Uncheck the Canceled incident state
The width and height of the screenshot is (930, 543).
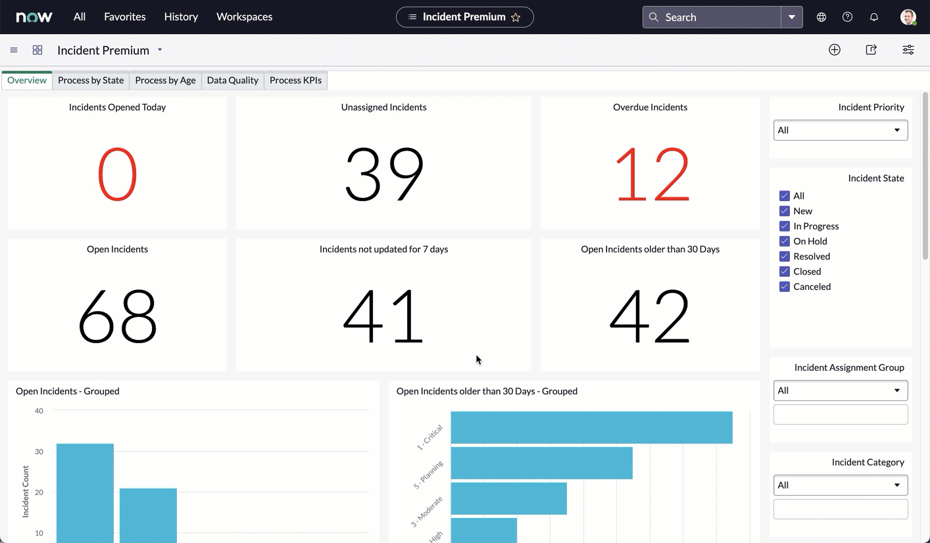coord(785,287)
